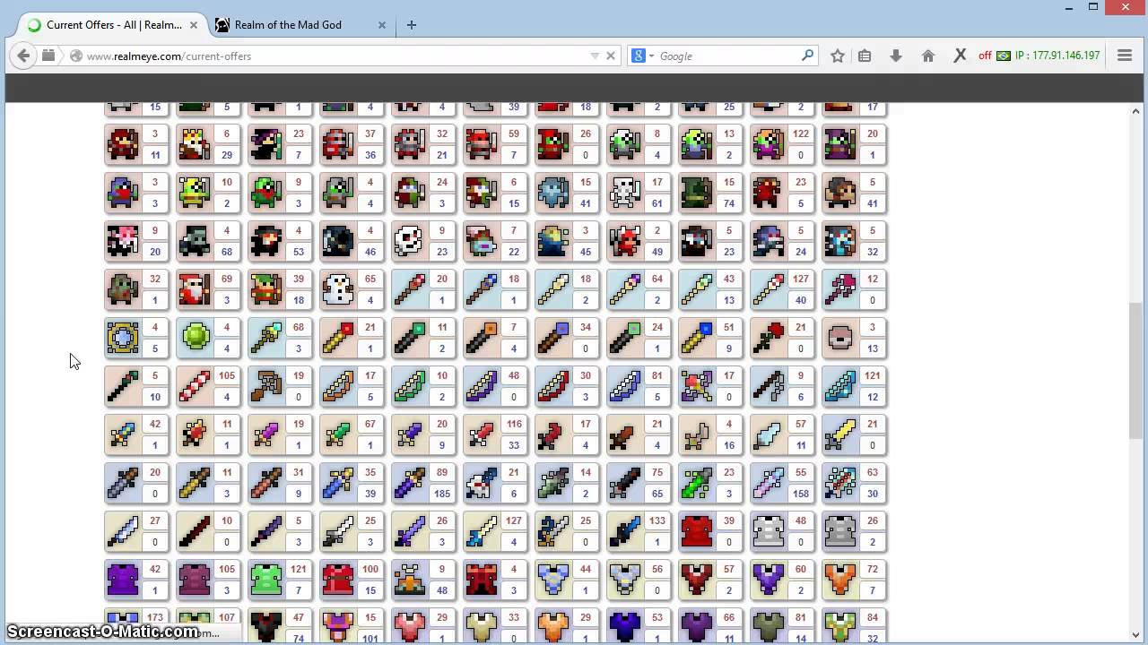Select the cyan crystal sword with 121 offers
This screenshot has width=1148, height=645.
click(840, 386)
